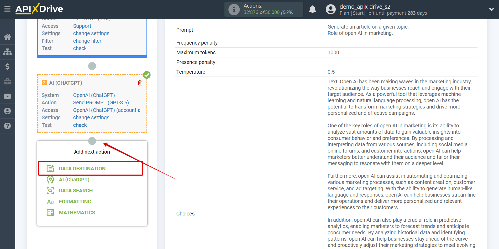
Task: Open briefcase icon in sidebar
Action: [7, 82]
